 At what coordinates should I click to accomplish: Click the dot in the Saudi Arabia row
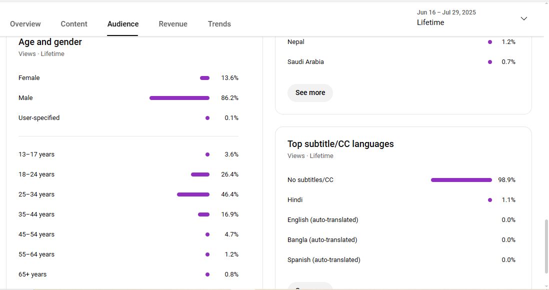[x=489, y=62]
